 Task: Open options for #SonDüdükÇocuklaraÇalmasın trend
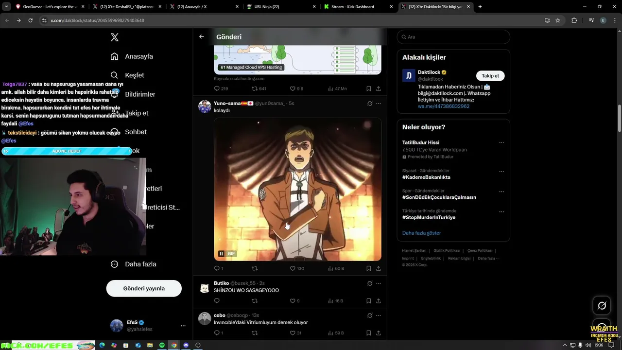point(501,192)
